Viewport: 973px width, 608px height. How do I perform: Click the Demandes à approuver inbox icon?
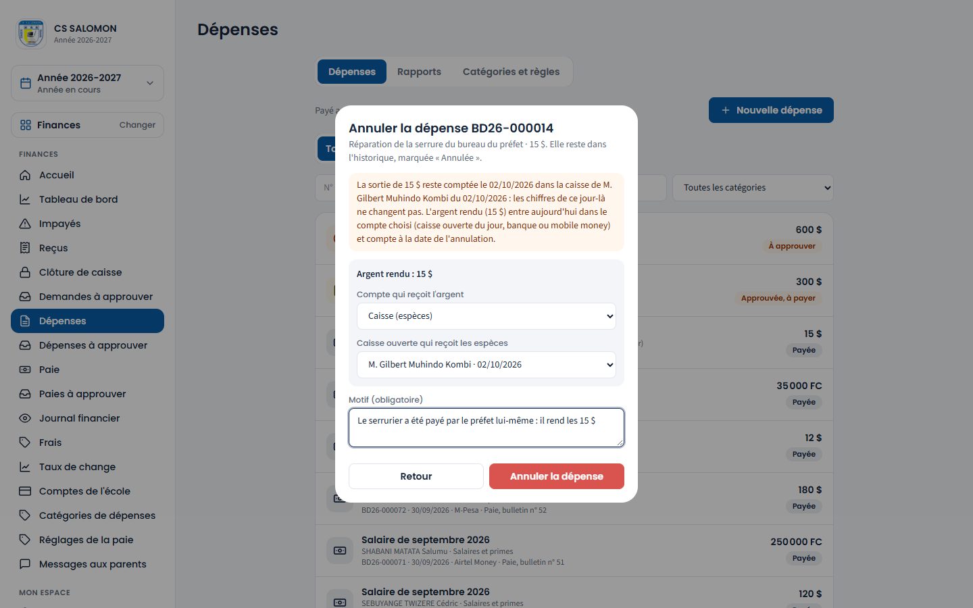(25, 297)
